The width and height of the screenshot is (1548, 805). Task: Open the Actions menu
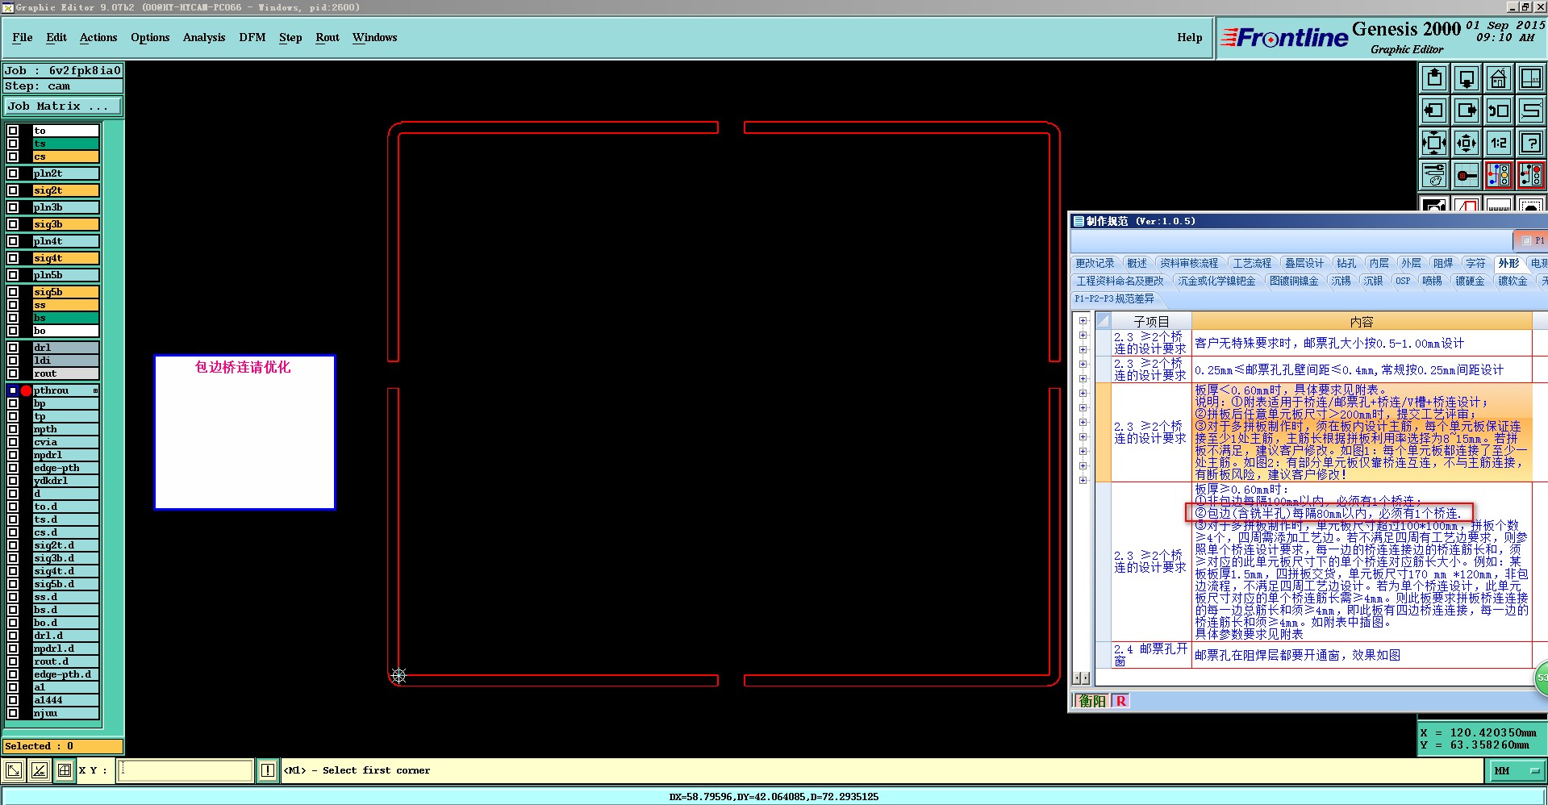98,37
